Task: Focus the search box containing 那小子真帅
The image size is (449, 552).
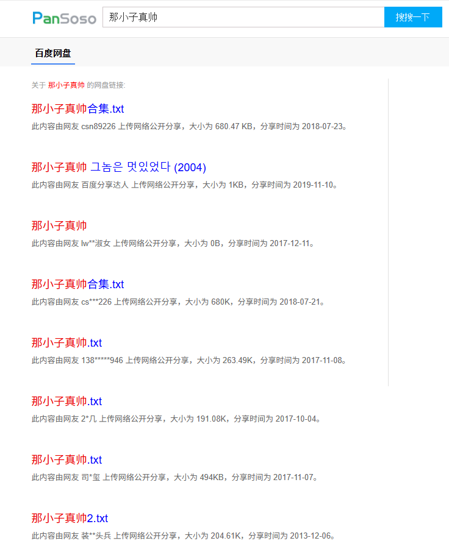Action: click(x=243, y=17)
